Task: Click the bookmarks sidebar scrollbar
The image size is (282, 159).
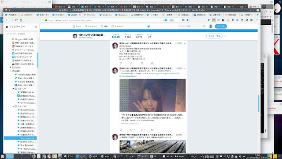Action: pos(38,60)
